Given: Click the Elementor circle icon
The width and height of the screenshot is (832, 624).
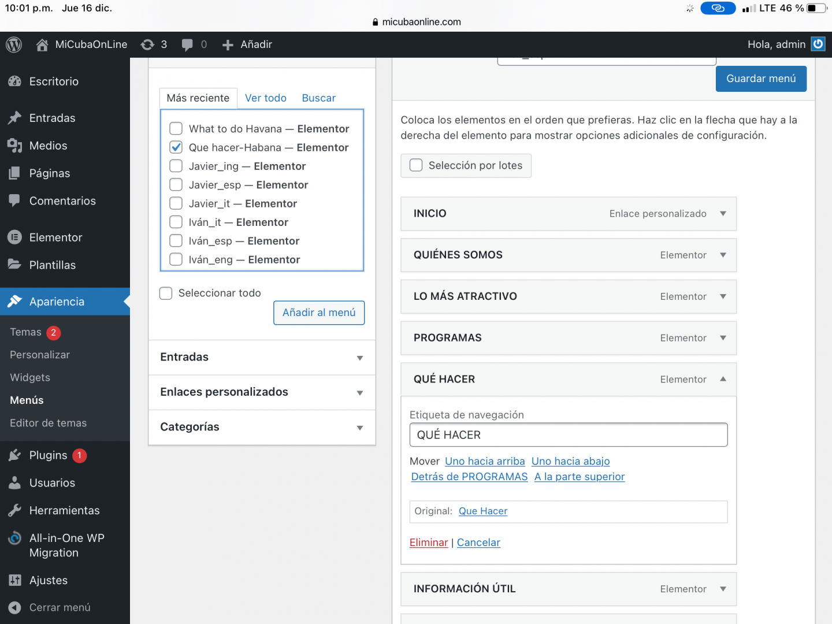Looking at the screenshot, I should click(x=14, y=237).
